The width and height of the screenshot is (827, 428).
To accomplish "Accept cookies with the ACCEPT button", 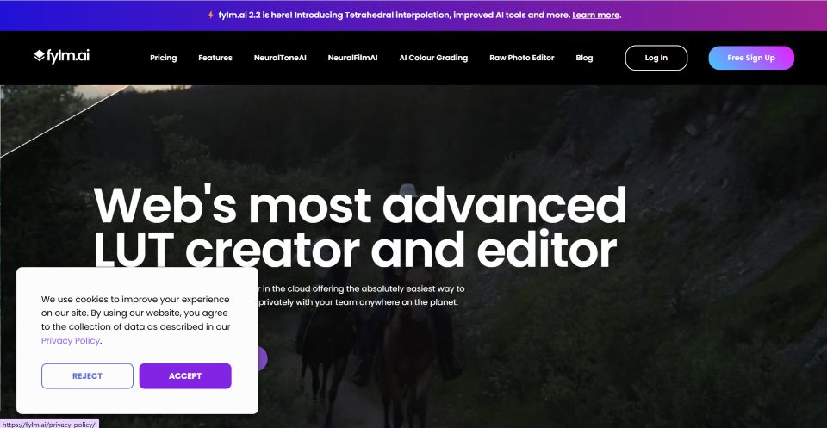I will [185, 375].
